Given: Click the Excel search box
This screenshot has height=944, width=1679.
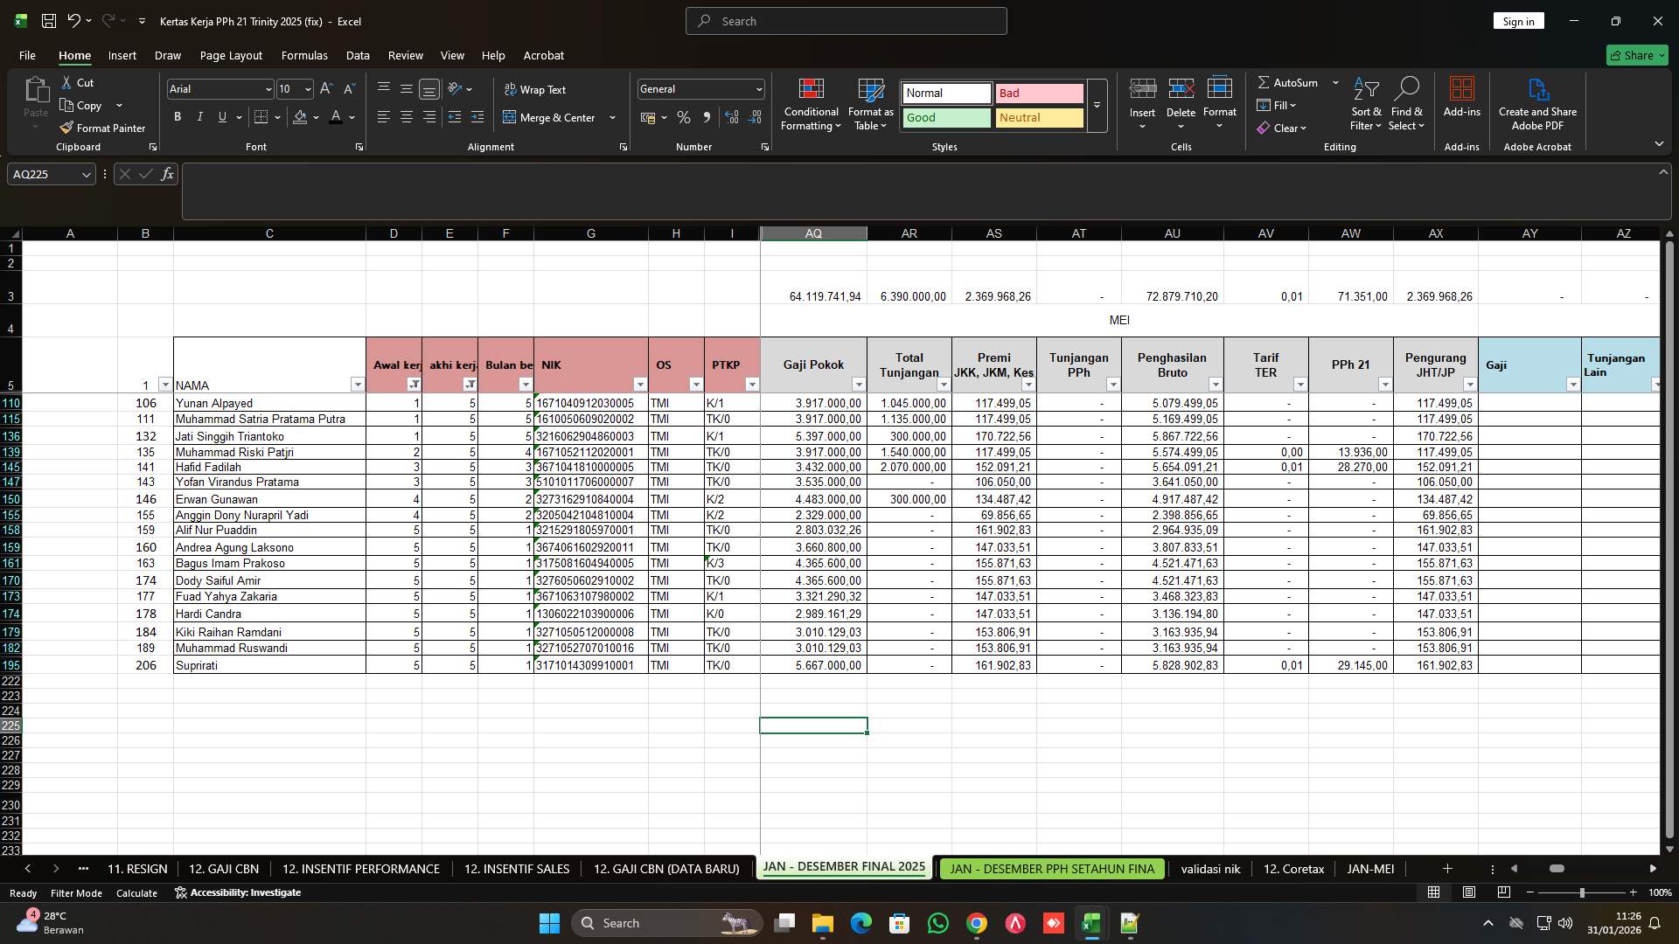Looking at the screenshot, I should click(845, 20).
